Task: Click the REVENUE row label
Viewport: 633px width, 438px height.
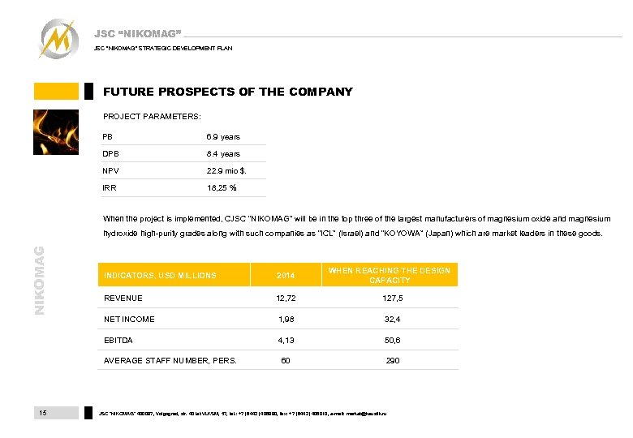Action: click(123, 298)
